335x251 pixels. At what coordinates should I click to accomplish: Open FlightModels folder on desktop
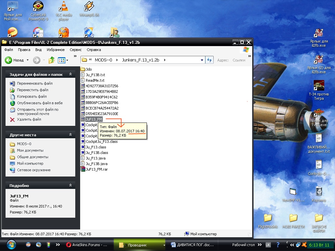(268, 221)
